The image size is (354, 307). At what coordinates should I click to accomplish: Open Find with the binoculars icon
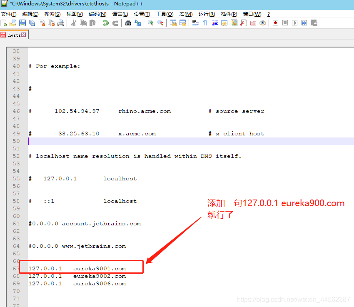[x=128, y=23]
